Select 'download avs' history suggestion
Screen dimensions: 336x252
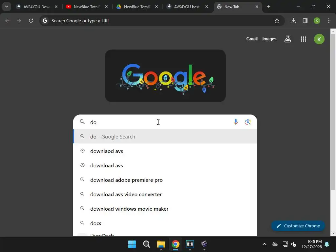165,165
